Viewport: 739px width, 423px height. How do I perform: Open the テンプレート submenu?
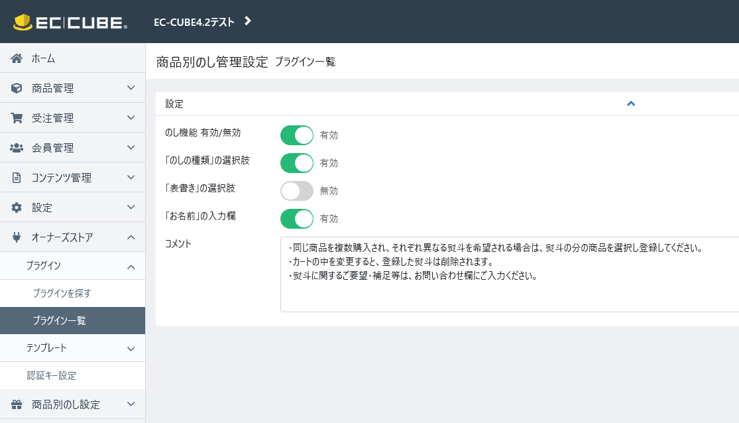click(73, 348)
